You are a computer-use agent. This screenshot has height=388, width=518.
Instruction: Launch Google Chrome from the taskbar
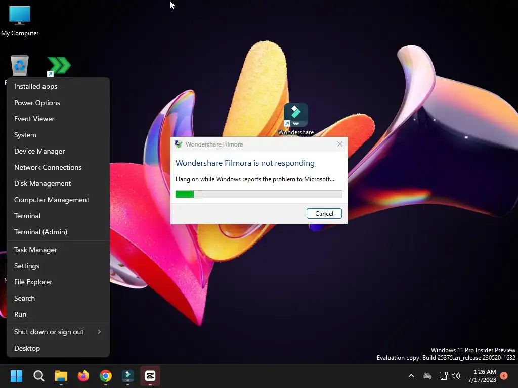pos(106,376)
